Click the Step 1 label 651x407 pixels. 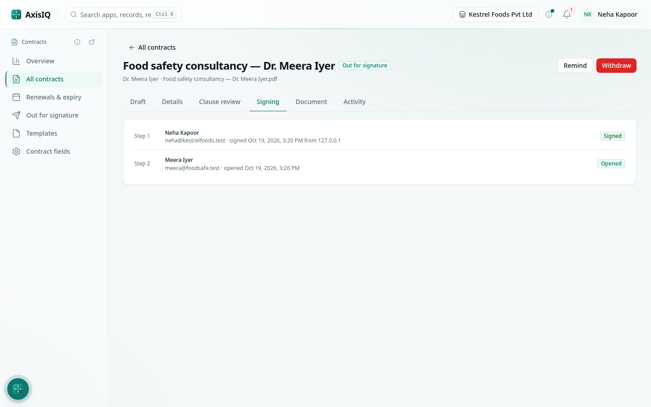(142, 136)
